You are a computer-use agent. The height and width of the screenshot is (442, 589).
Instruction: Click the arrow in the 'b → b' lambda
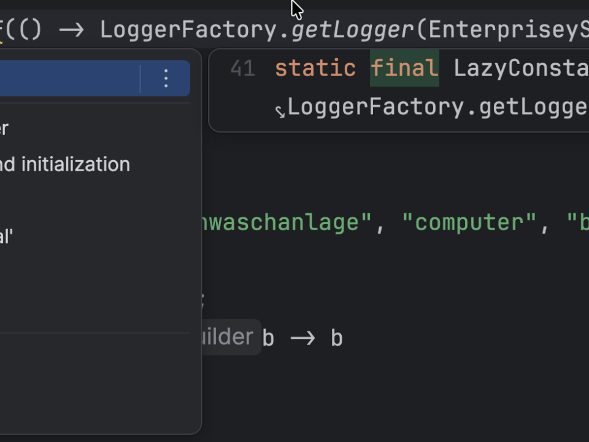tap(302, 338)
